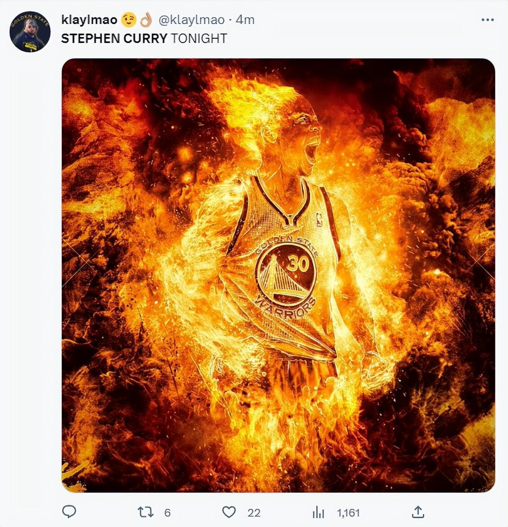The image size is (508, 527).
Task: Open the reply speech bubble icon
Action: [x=69, y=512]
